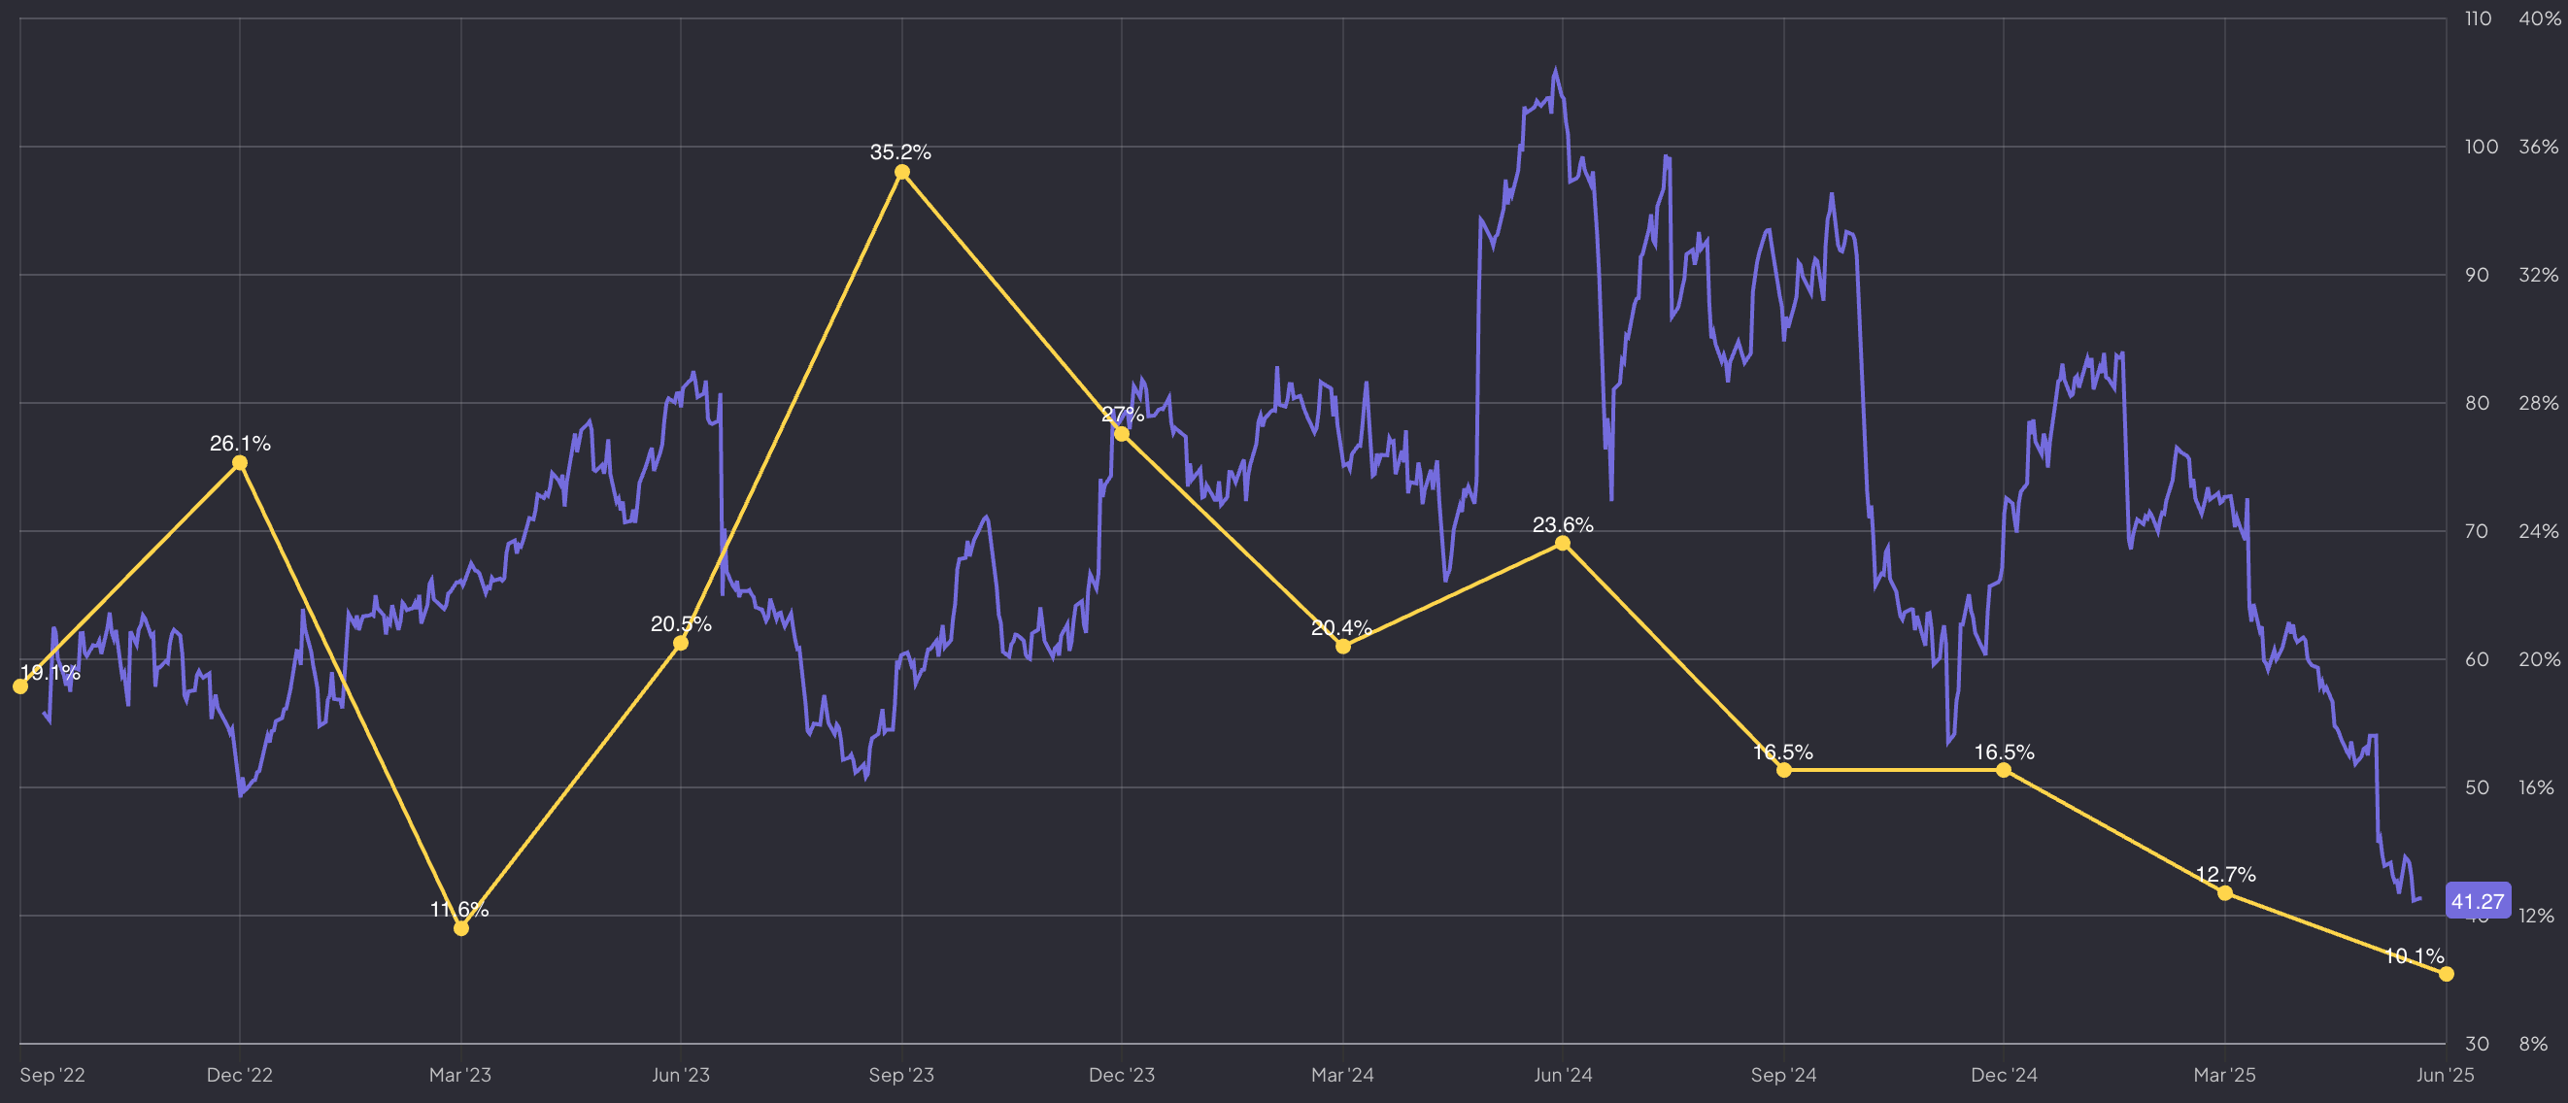This screenshot has height=1103, width=2568.
Task: Click the 35.2% data point at Sep '23
Action: (901, 173)
